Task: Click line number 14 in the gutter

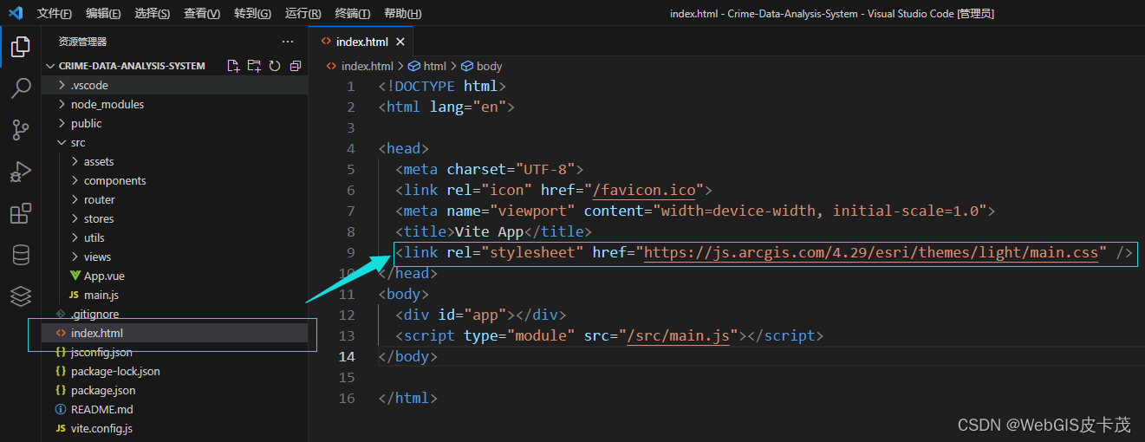Action: (347, 357)
